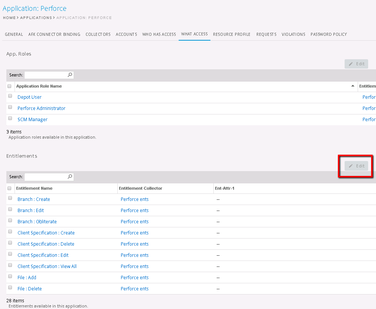Click the search magnifier icon in App. Roles
Image resolution: width=376 pixels, height=309 pixels.
70,75
